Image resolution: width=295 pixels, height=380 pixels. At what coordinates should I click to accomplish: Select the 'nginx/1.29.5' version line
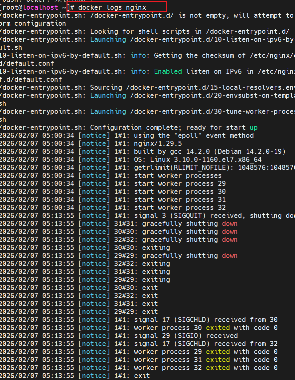pyautogui.click(x=91, y=143)
